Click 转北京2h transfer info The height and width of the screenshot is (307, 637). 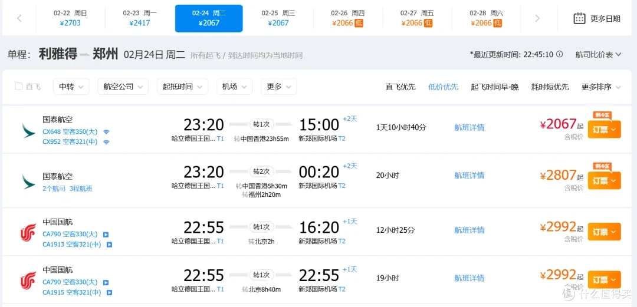click(x=261, y=242)
